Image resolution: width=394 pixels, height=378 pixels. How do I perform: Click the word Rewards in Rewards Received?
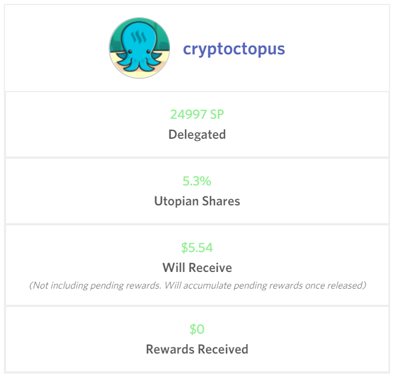click(x=171, y=349)
